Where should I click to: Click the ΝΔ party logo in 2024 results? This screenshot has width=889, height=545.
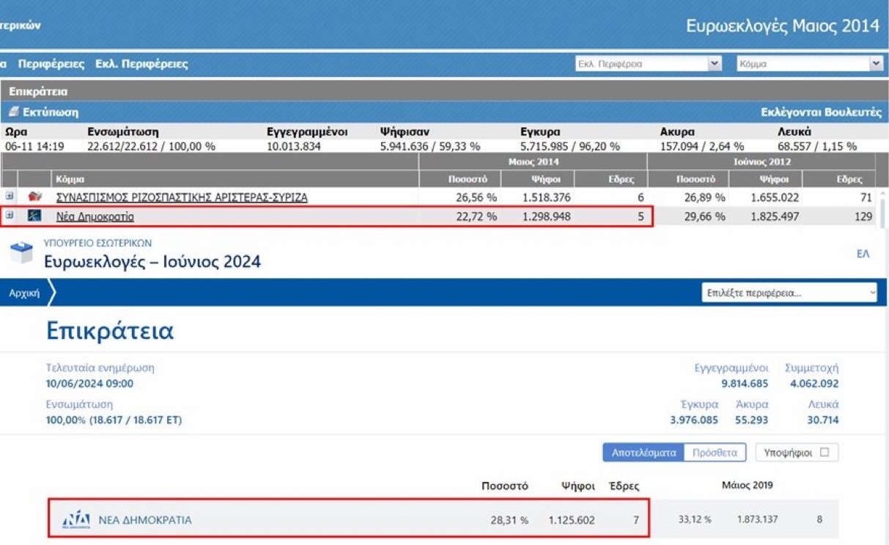76,520
